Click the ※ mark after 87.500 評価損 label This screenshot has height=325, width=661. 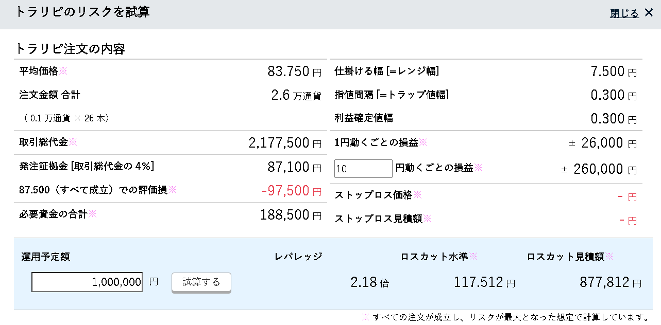point(172,190)
